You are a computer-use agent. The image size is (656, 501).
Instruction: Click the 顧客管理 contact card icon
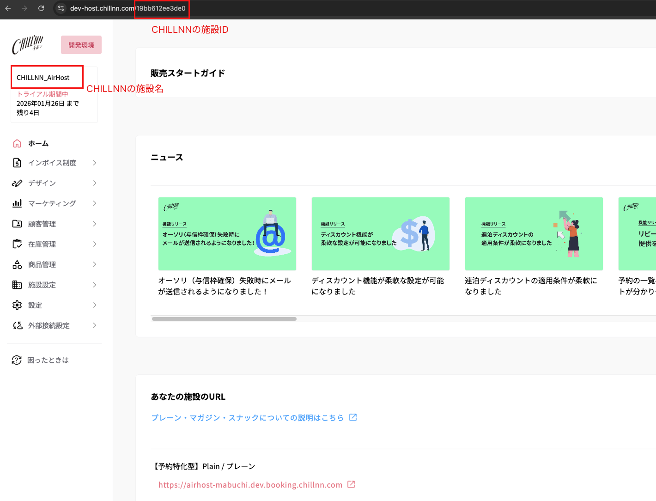click(x=17, y=224)
